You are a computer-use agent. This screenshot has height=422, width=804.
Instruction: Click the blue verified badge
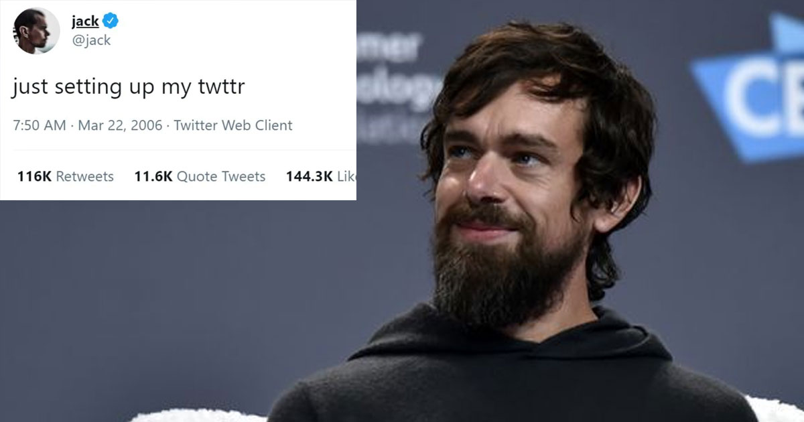[x=111, y=21]
